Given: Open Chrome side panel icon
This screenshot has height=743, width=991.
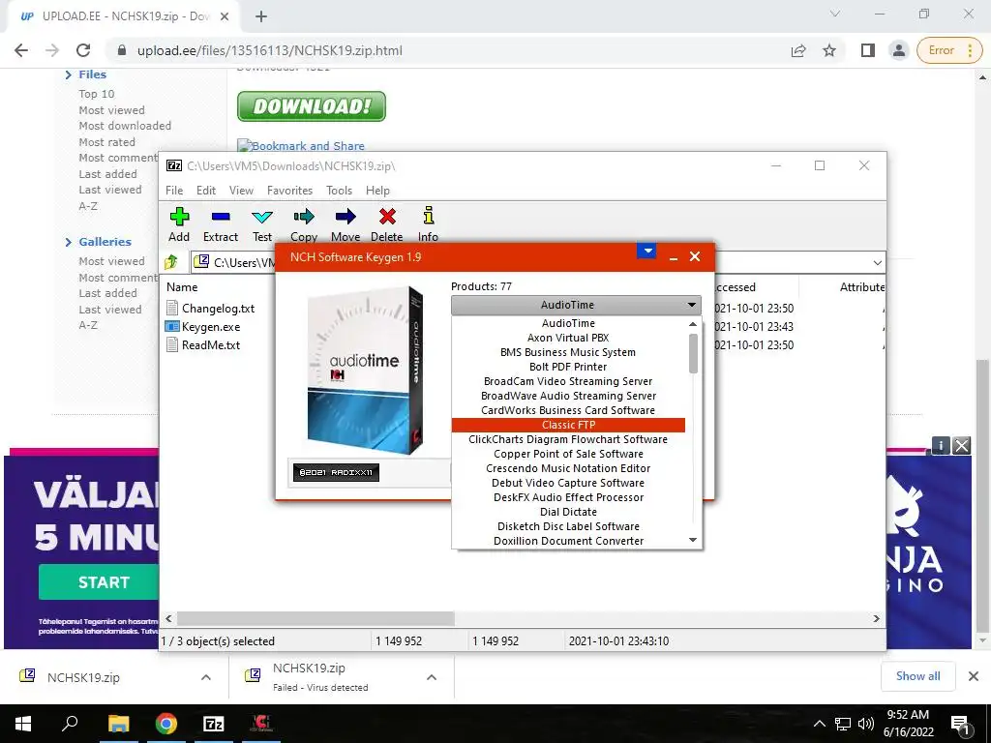Looking at the screenshot, I should (x=868, y=50).
